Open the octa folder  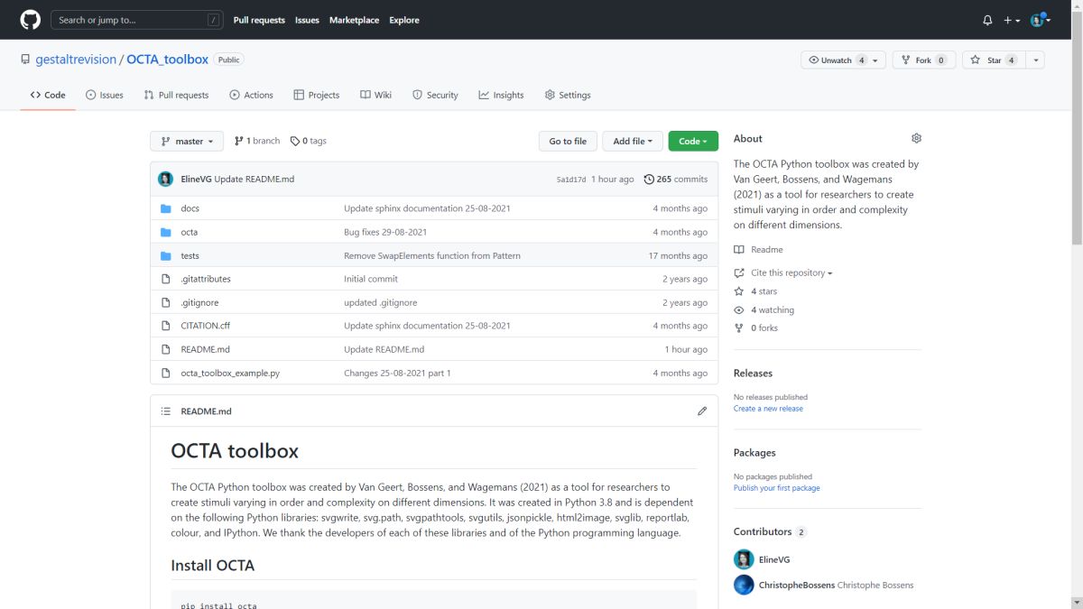point(189,232)
